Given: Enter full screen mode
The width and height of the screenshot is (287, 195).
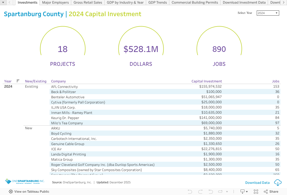Looking at the screenshot, I should (x=256, y=192).
